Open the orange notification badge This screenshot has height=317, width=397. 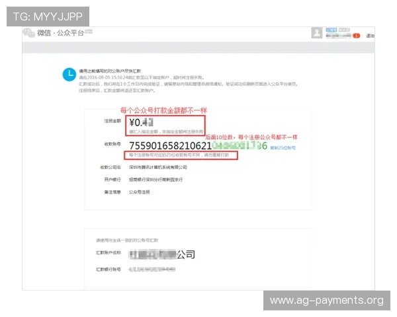pyautogui.click(x=357, y=36)
